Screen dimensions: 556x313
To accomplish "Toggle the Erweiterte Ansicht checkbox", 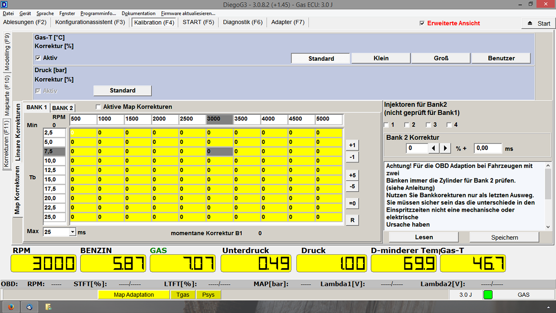I will pos(422,23).
